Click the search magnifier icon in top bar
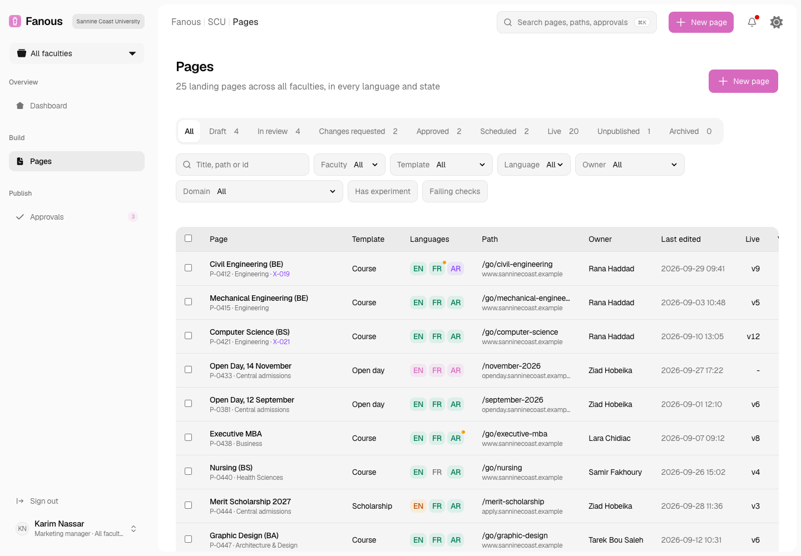 tap(508, 22)
